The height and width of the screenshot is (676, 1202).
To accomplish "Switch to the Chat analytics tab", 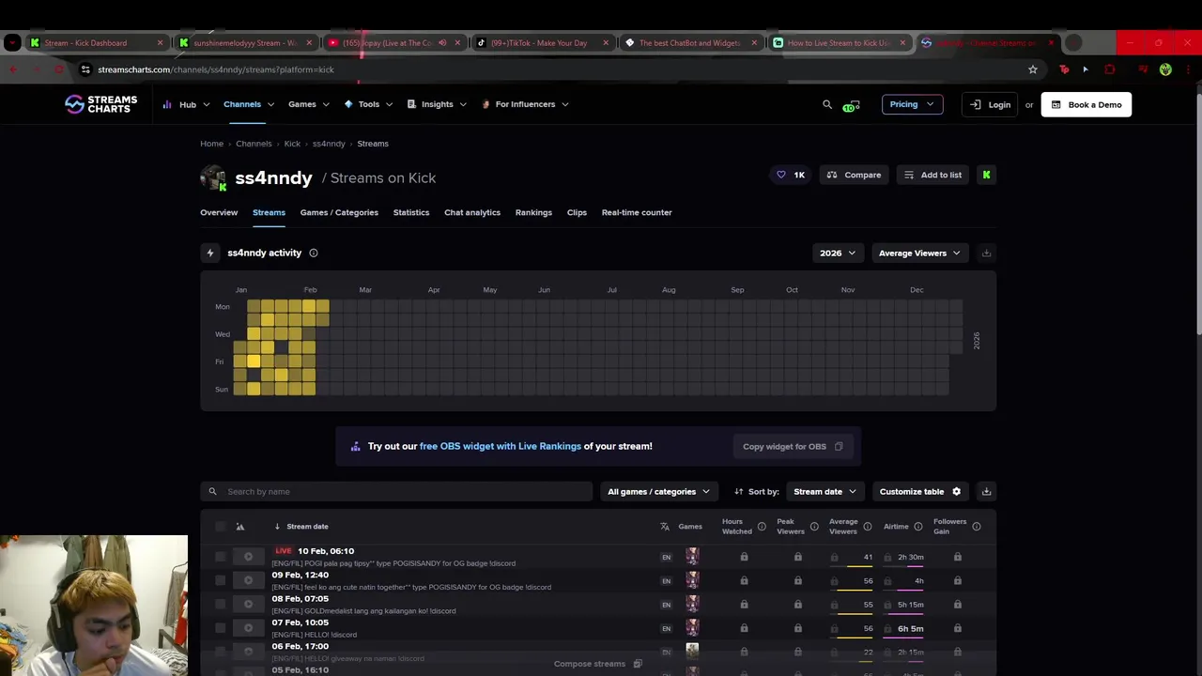I will 472,212.
